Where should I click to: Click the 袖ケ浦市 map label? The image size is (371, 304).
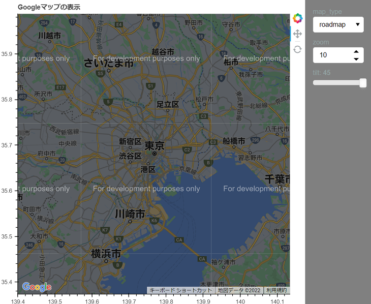tap(223, 262)
